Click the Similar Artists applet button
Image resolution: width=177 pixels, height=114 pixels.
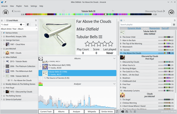[107, 111]
